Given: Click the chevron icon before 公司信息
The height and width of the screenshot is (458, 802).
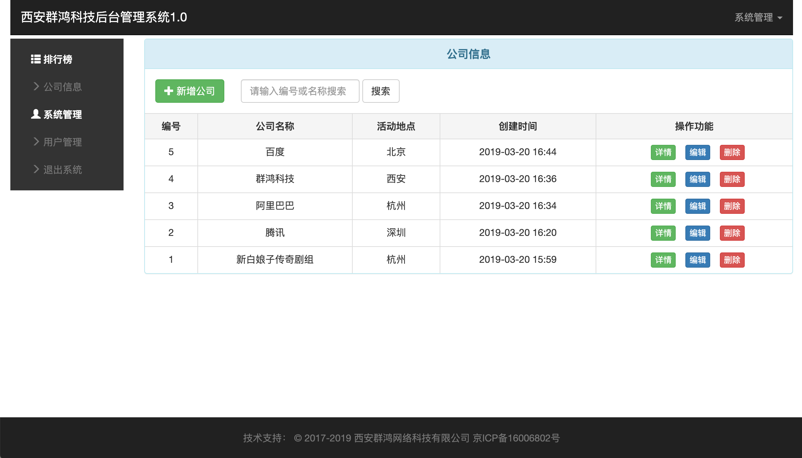Looking at the screenshot, I should pos(36,86).
